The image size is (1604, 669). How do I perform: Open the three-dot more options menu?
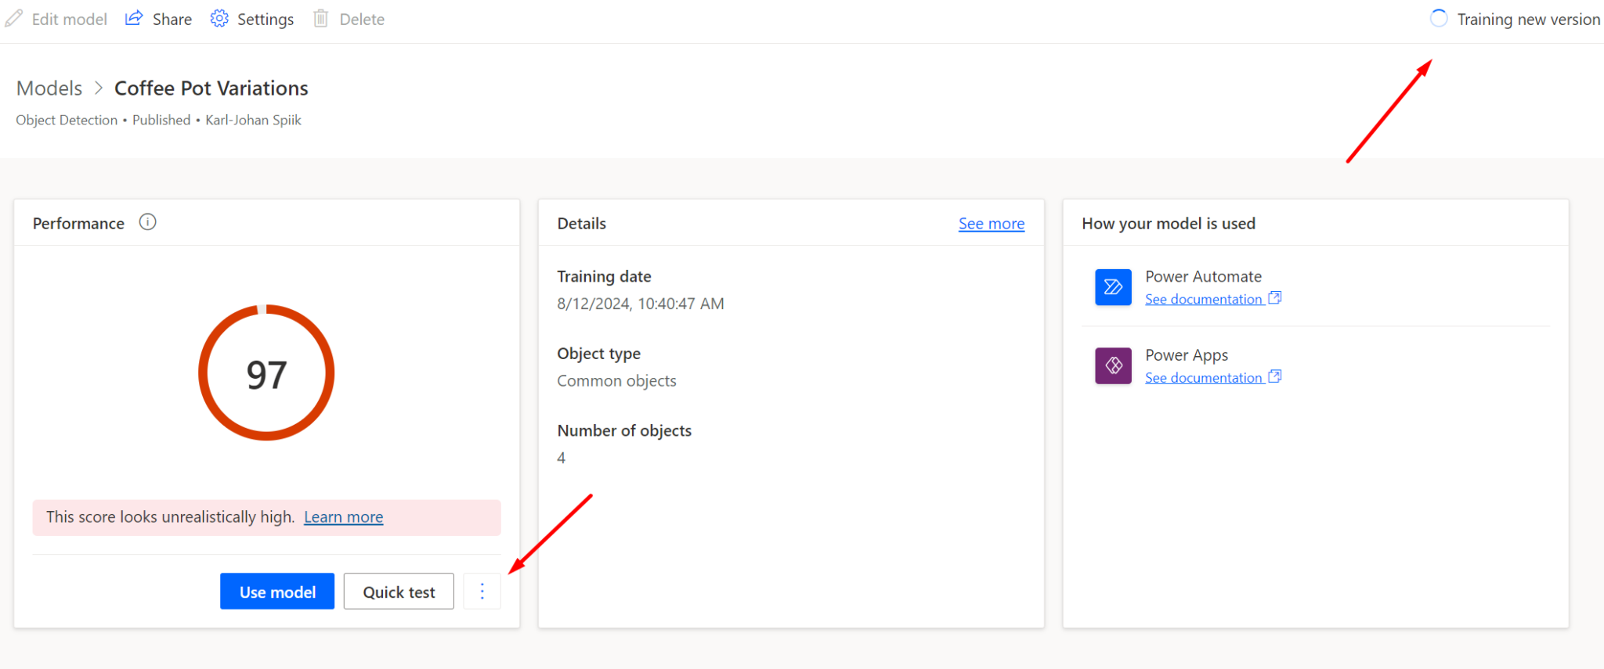pos(482,592)
